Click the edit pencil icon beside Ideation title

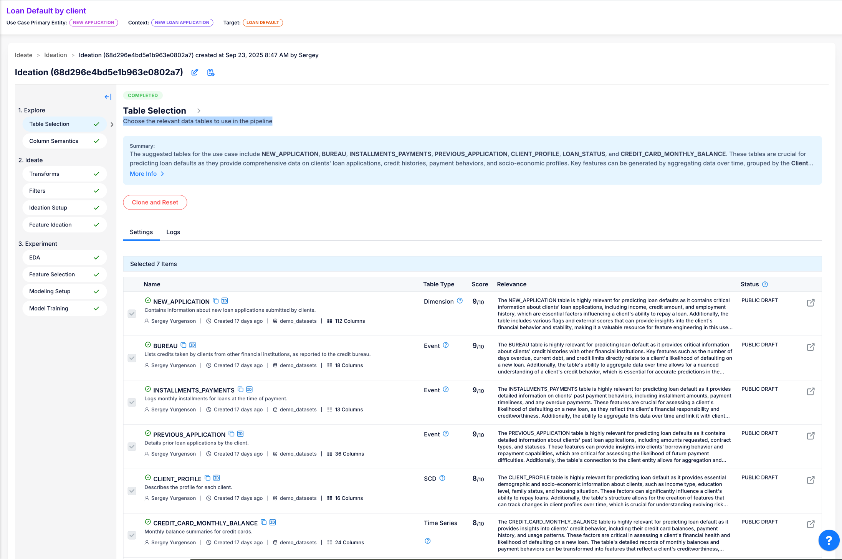tap(195, 72)
